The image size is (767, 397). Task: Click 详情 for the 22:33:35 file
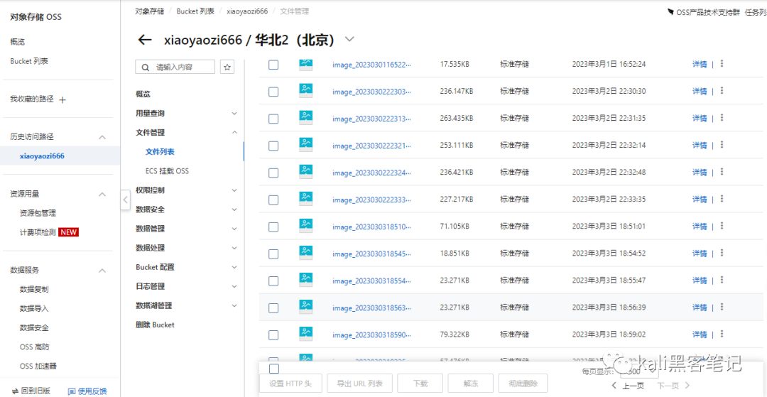(700, 199)
